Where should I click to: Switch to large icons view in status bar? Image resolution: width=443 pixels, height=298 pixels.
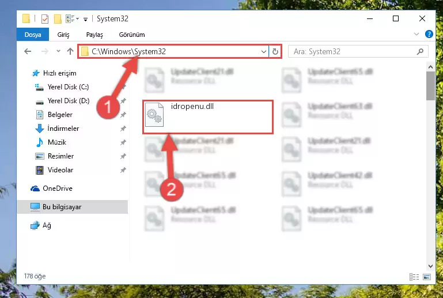(x=427, y=277)
